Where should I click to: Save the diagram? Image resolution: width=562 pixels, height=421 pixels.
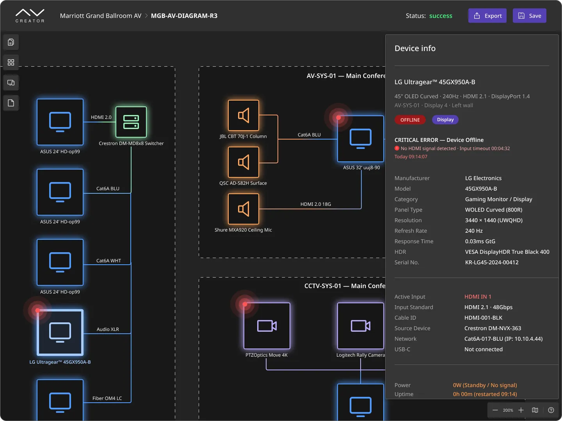pyautogui.click(x=530, y=16)
